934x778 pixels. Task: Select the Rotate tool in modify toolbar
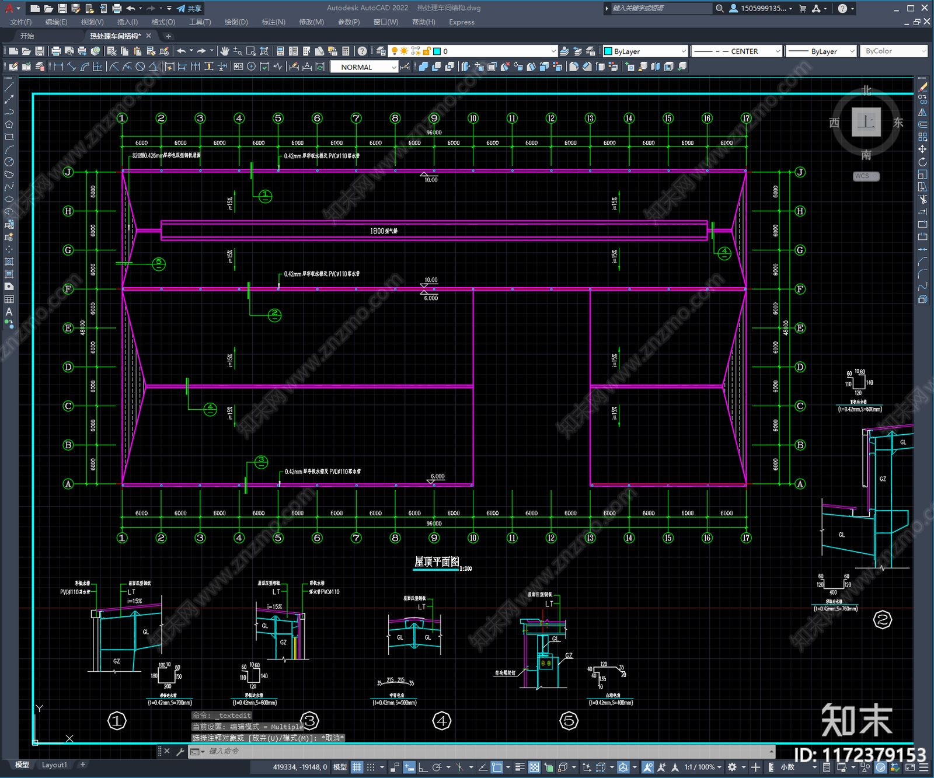pos(922,162)
